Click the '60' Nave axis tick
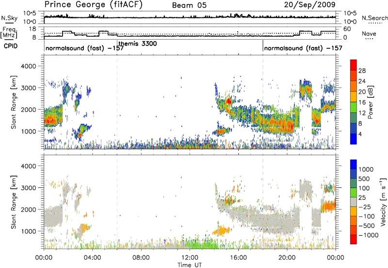The image size is (388, 268). 347,29
